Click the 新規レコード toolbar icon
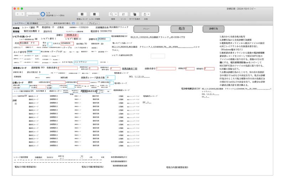285x182 pixels. (x=82, y=14)
